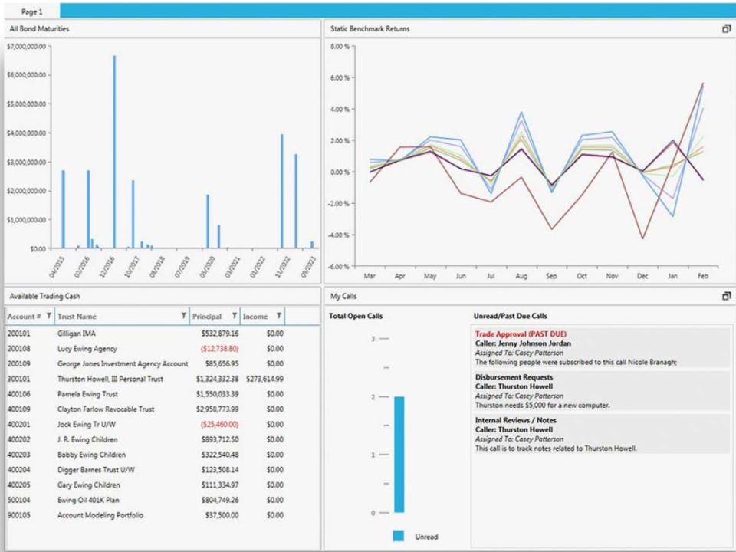736x552 pixels.
Task: Click the Unread legend color square
Action: (x=398, y=536)
